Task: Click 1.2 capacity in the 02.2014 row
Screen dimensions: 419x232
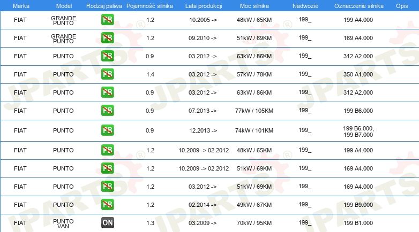Action: (150, 205)
